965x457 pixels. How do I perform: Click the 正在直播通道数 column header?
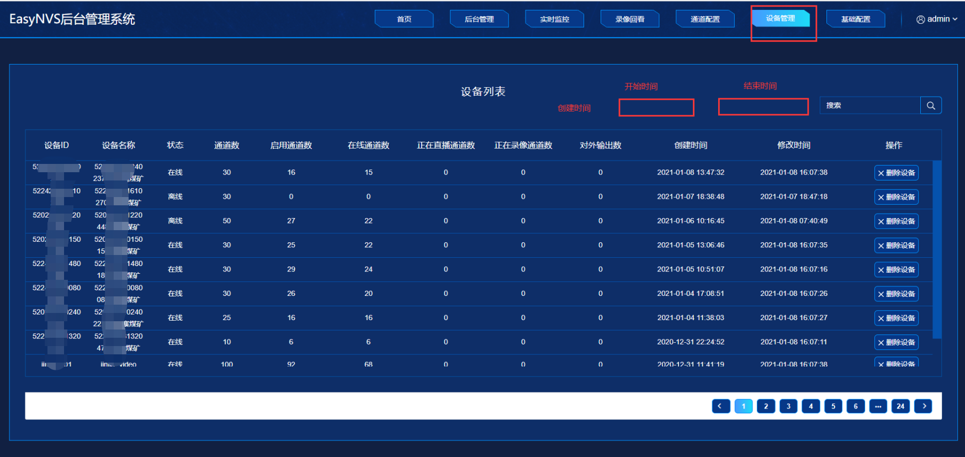[446, 145]
